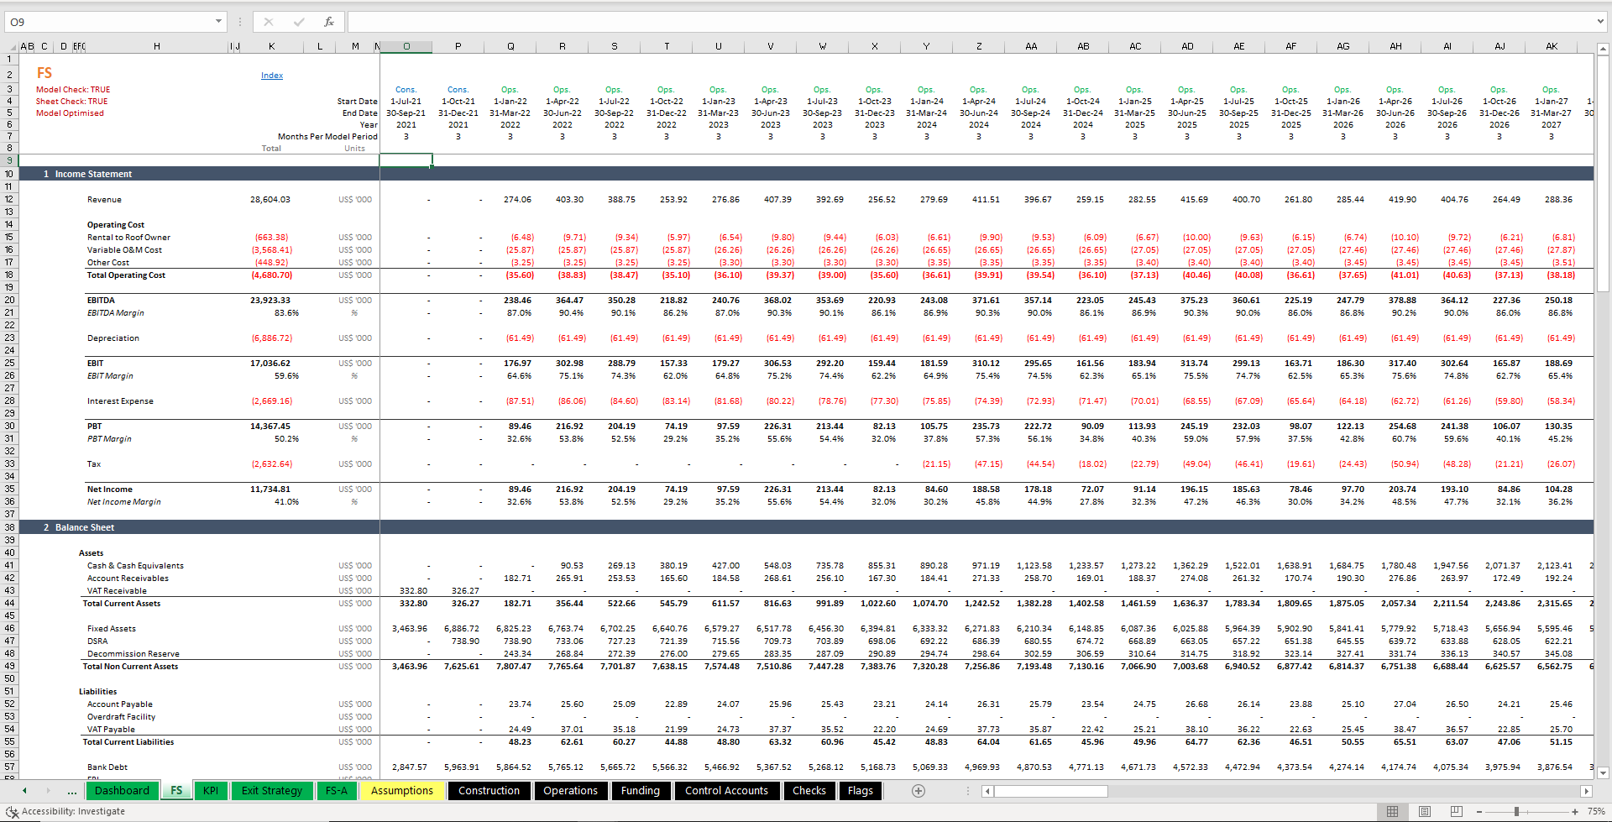Select Net Income total 11,734.81 cell
Screen dimensions: 1612x822
[x=270, y=490]
